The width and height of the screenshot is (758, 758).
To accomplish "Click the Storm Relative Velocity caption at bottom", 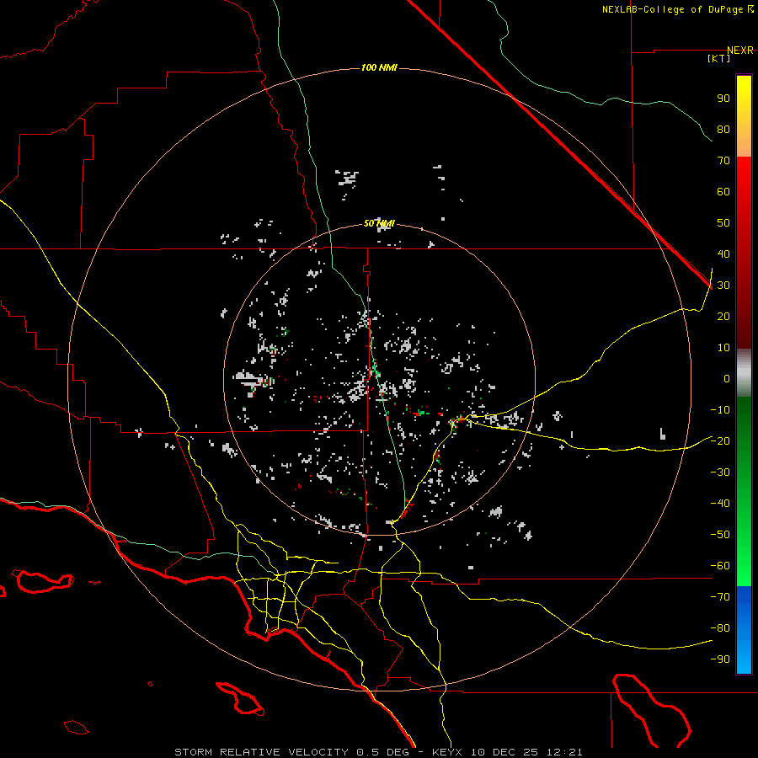I will [x=378, y=752].
